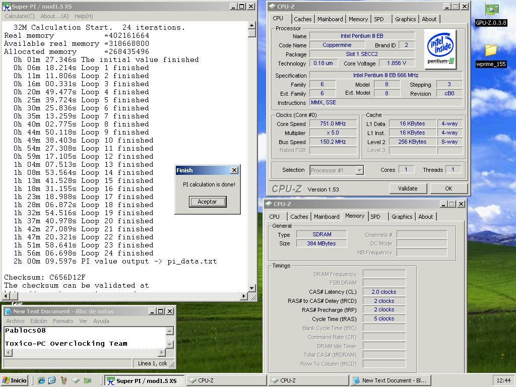Screen dimensions: 516x387
Task: Click Aceptar in the Finish dialog
Action: tap(207, 202)
